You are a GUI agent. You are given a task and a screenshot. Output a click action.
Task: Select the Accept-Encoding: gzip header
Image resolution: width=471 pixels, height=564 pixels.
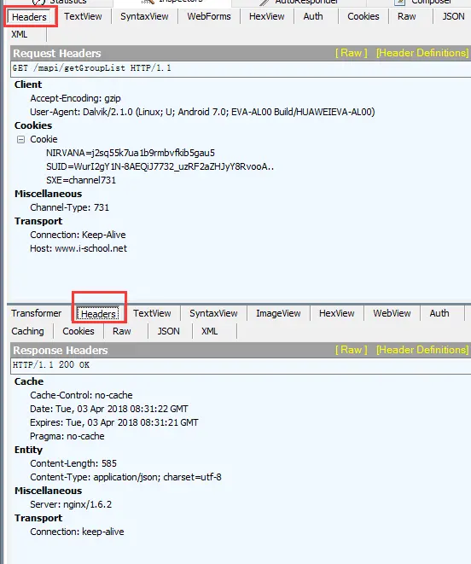point(75,98)
